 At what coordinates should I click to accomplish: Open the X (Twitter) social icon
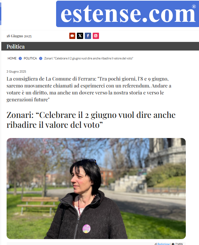pyautogui.click(x=80, y=36)
